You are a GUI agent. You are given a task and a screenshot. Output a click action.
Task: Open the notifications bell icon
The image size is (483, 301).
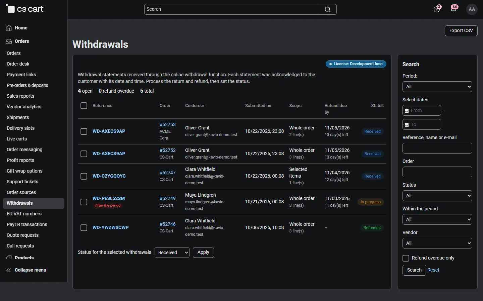[454, 9]
